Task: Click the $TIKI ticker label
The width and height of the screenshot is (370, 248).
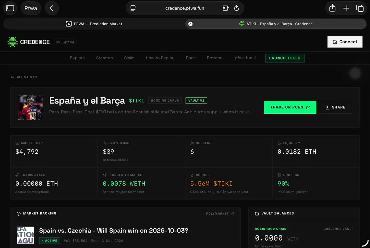Action: click(x=136, y=101)
